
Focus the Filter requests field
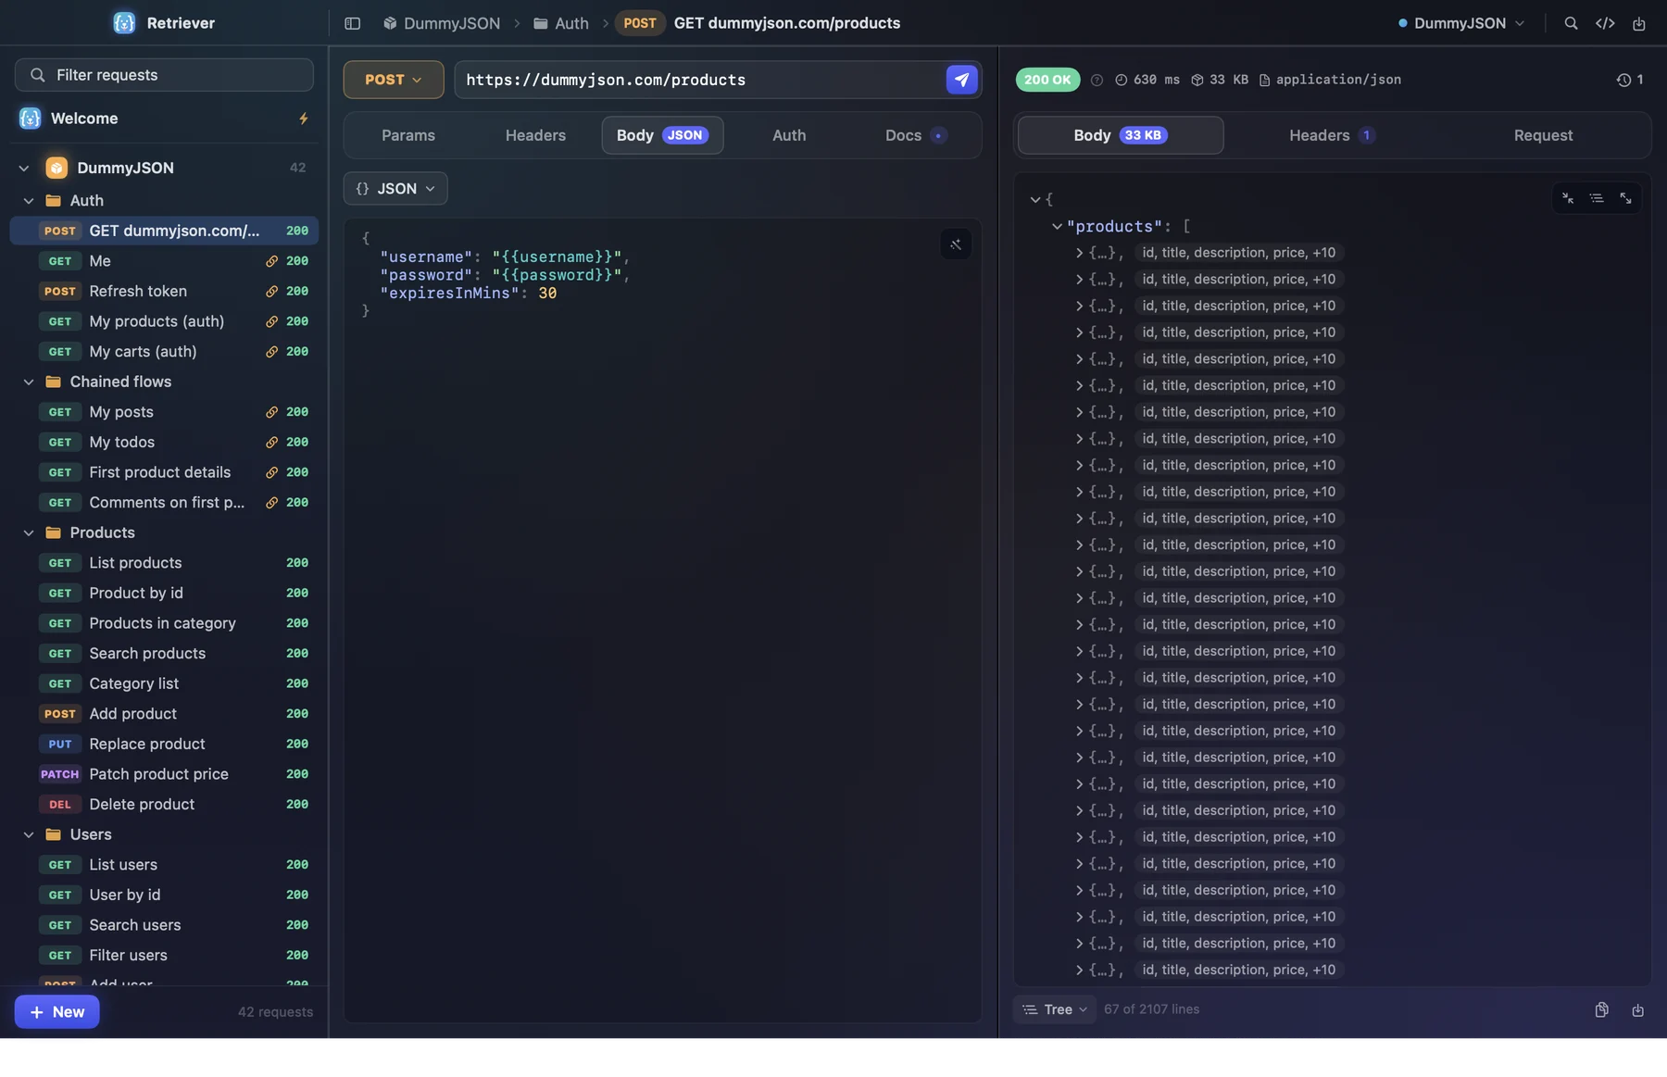[164, 75]
